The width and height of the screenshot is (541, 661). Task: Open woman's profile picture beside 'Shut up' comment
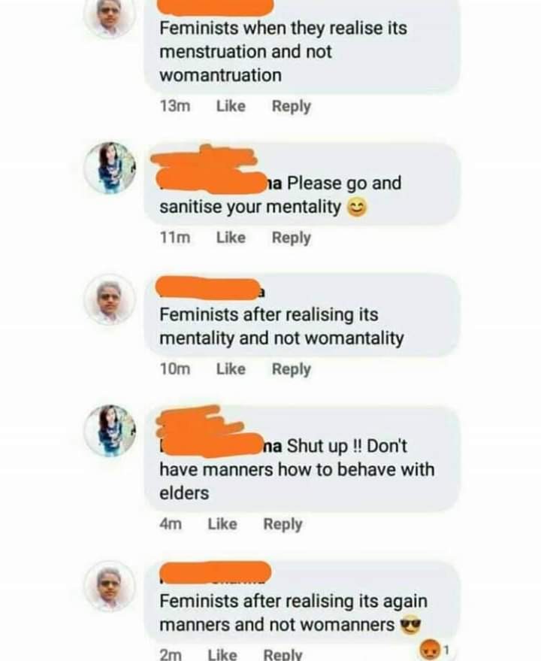point(110,431)
